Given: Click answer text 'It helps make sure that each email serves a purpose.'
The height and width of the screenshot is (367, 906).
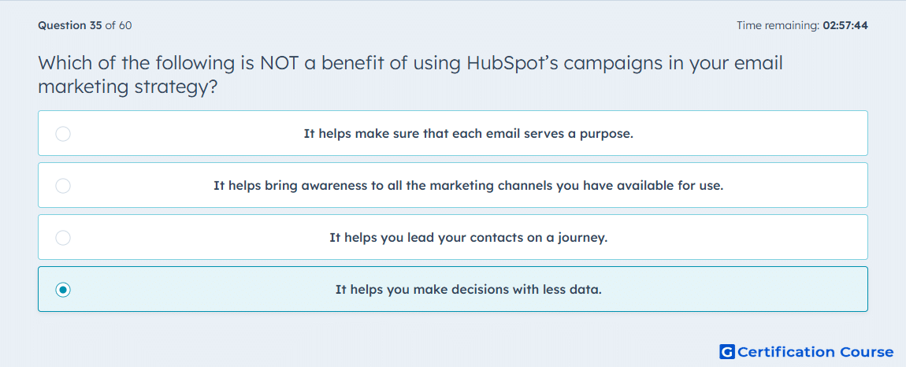Looking at the screenshot, I should pos(469,134).
